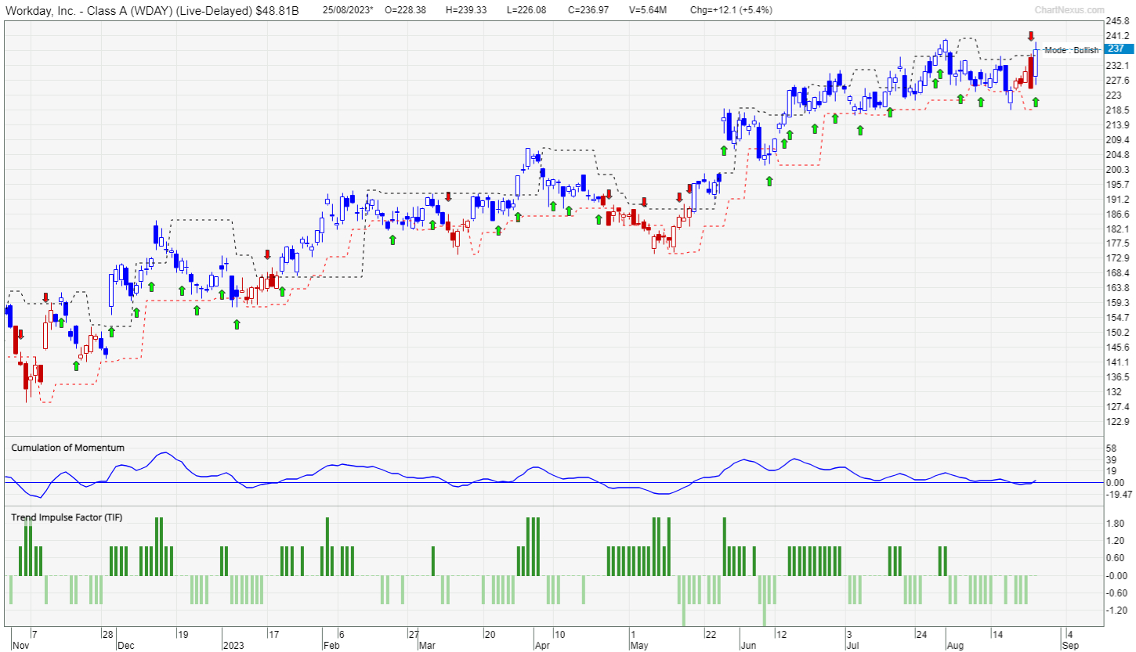Image resolution: width=1136 pixels, height=652 pixels.
Task: Click the Nov month label on time axis
Action: (x=20, y=646)
